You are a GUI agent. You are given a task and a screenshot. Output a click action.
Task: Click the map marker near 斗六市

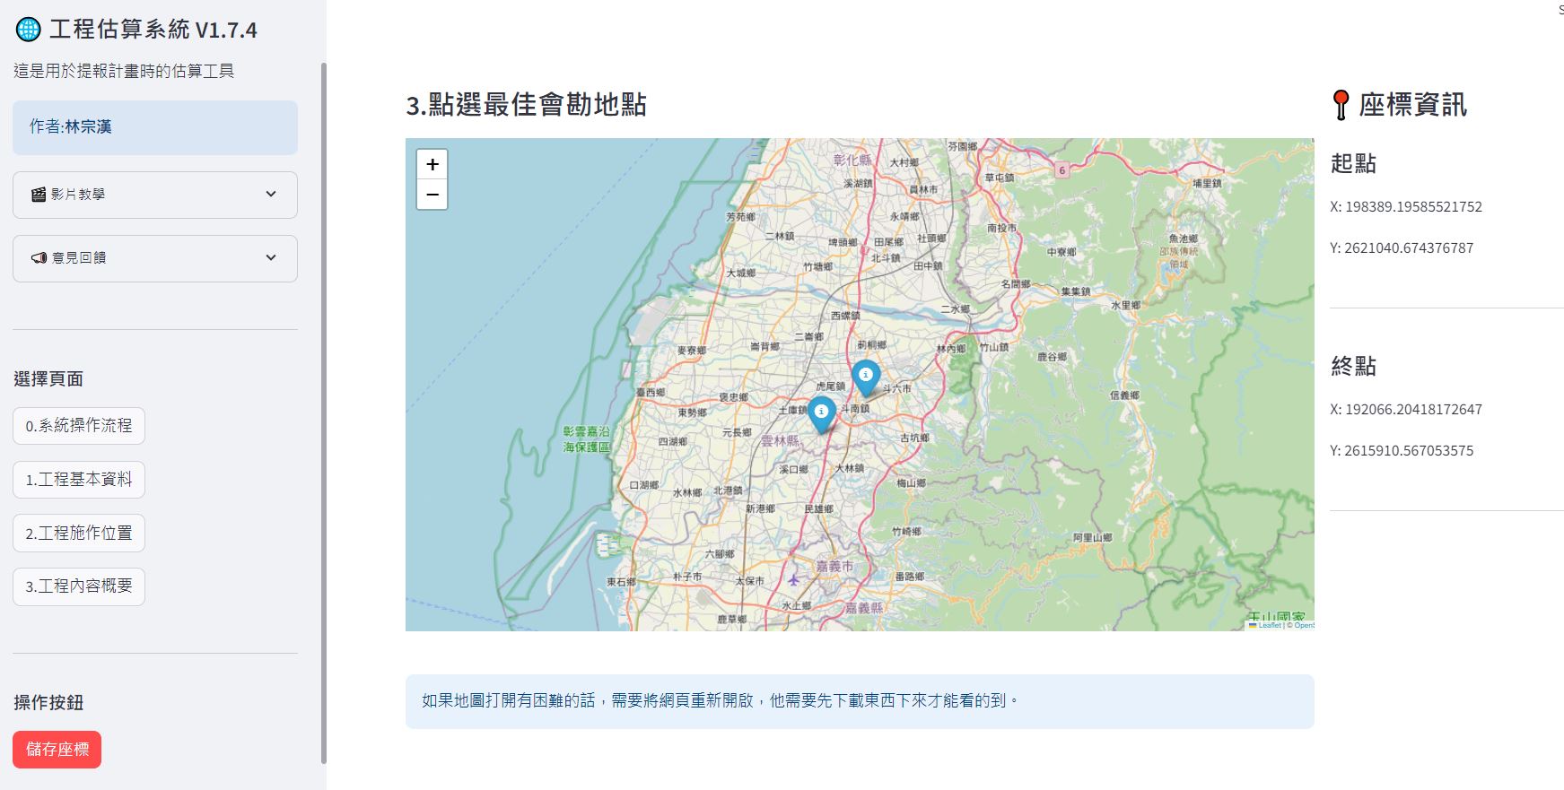tap(866, 376)
